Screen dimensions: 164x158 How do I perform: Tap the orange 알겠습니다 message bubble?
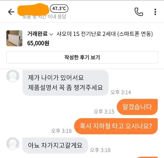[x=137, y=107]
